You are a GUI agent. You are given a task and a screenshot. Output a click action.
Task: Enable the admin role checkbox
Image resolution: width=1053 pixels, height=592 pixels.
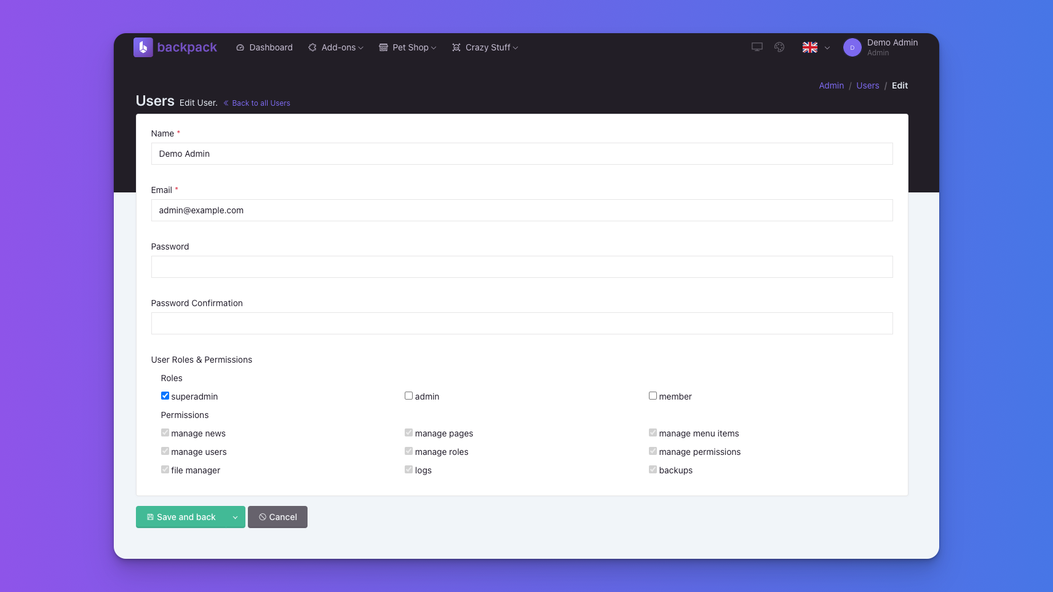click(408, 396)
